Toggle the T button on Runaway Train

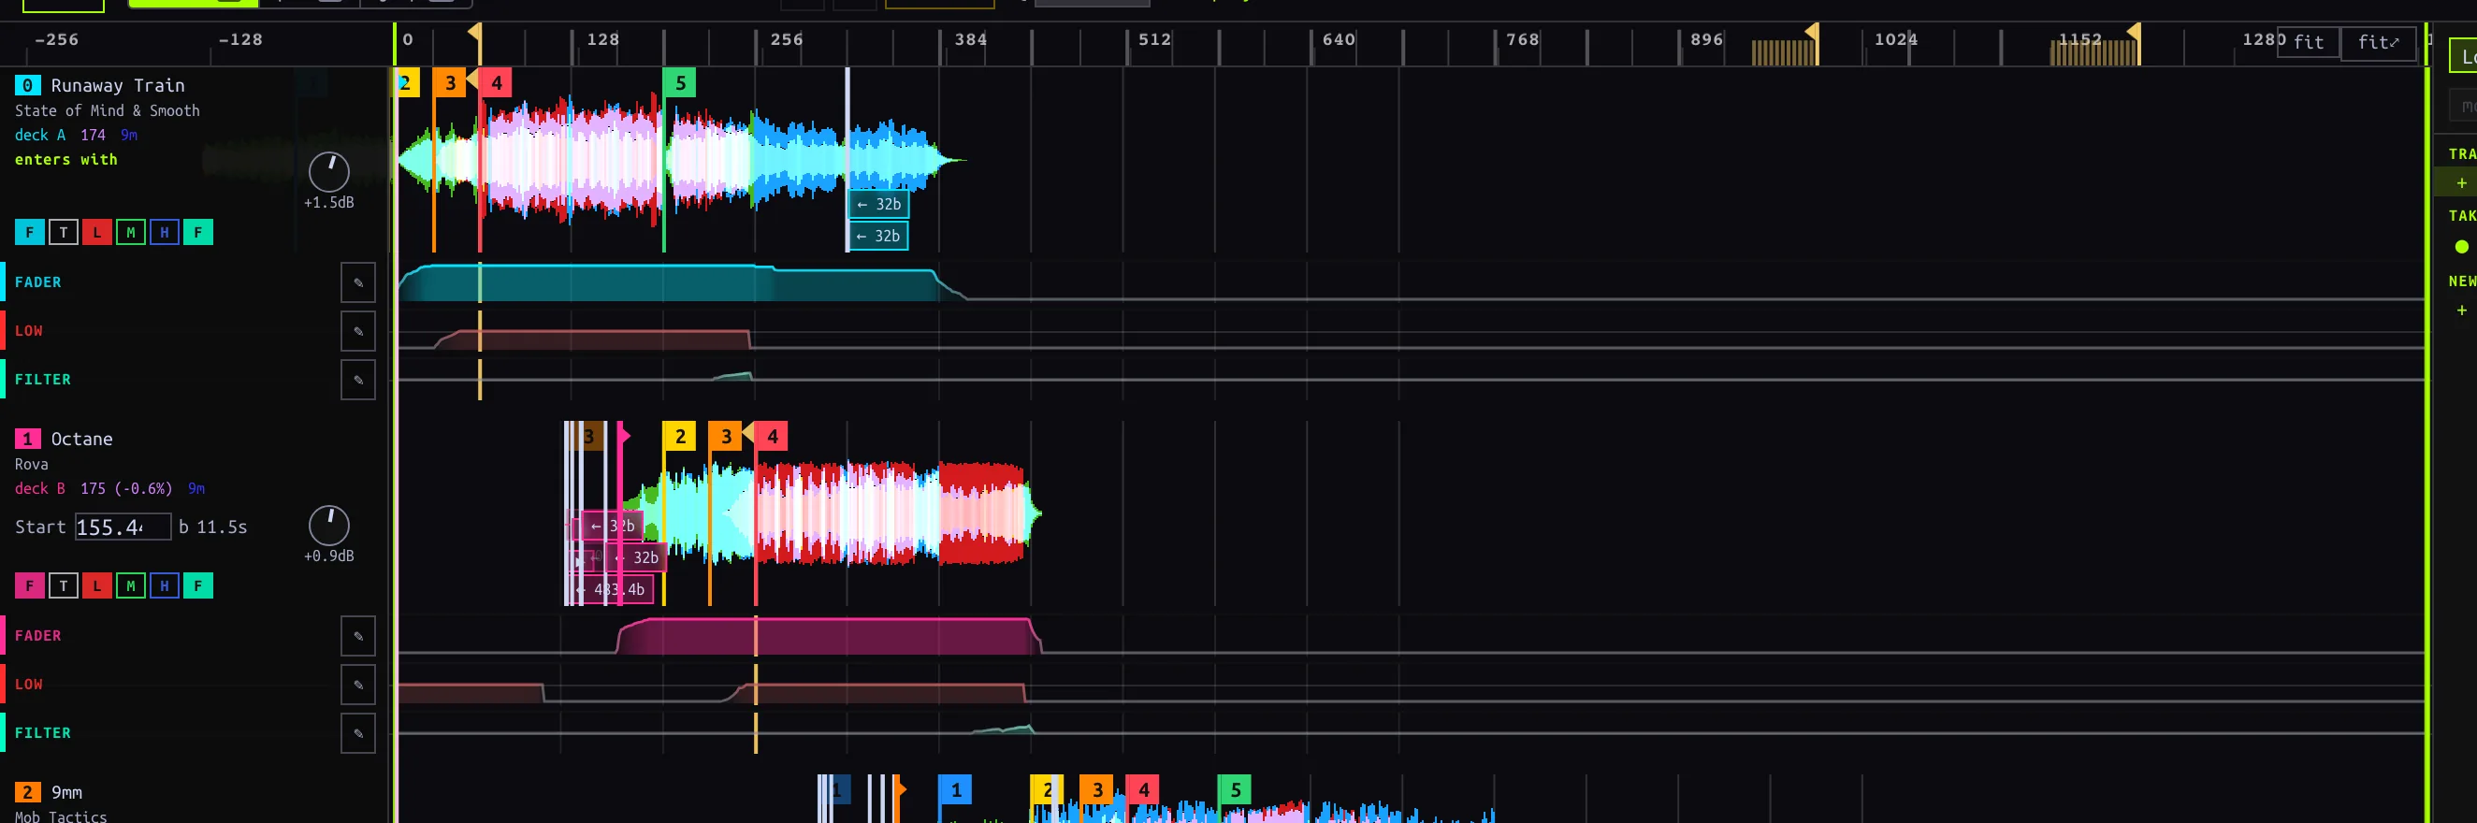[x=64, y=232]
